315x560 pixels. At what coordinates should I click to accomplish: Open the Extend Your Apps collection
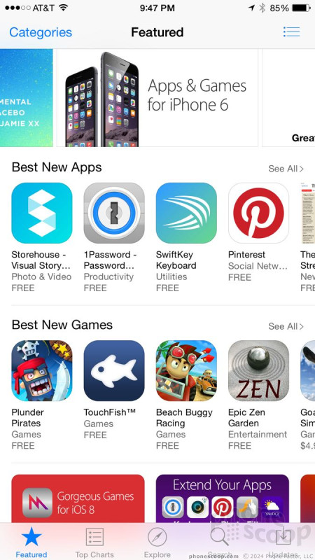222,498
